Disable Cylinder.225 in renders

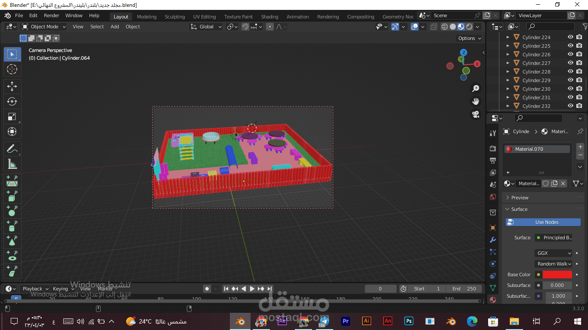click(579, 46)
